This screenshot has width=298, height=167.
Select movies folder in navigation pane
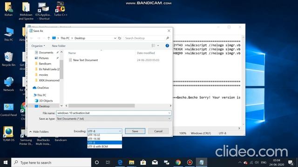pos(43,75)
